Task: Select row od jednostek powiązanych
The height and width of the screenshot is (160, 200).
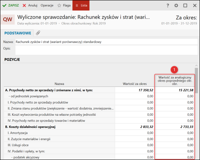Action: click(59, 96)
